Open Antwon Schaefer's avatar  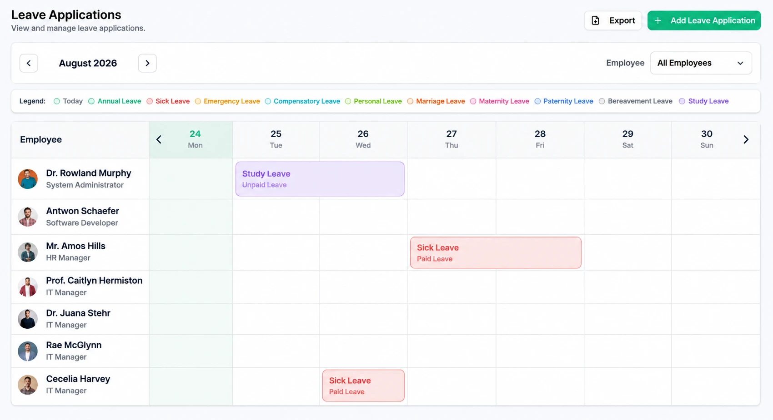28,217
